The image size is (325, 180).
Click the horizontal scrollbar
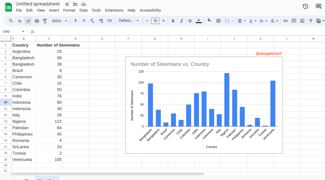108,174
